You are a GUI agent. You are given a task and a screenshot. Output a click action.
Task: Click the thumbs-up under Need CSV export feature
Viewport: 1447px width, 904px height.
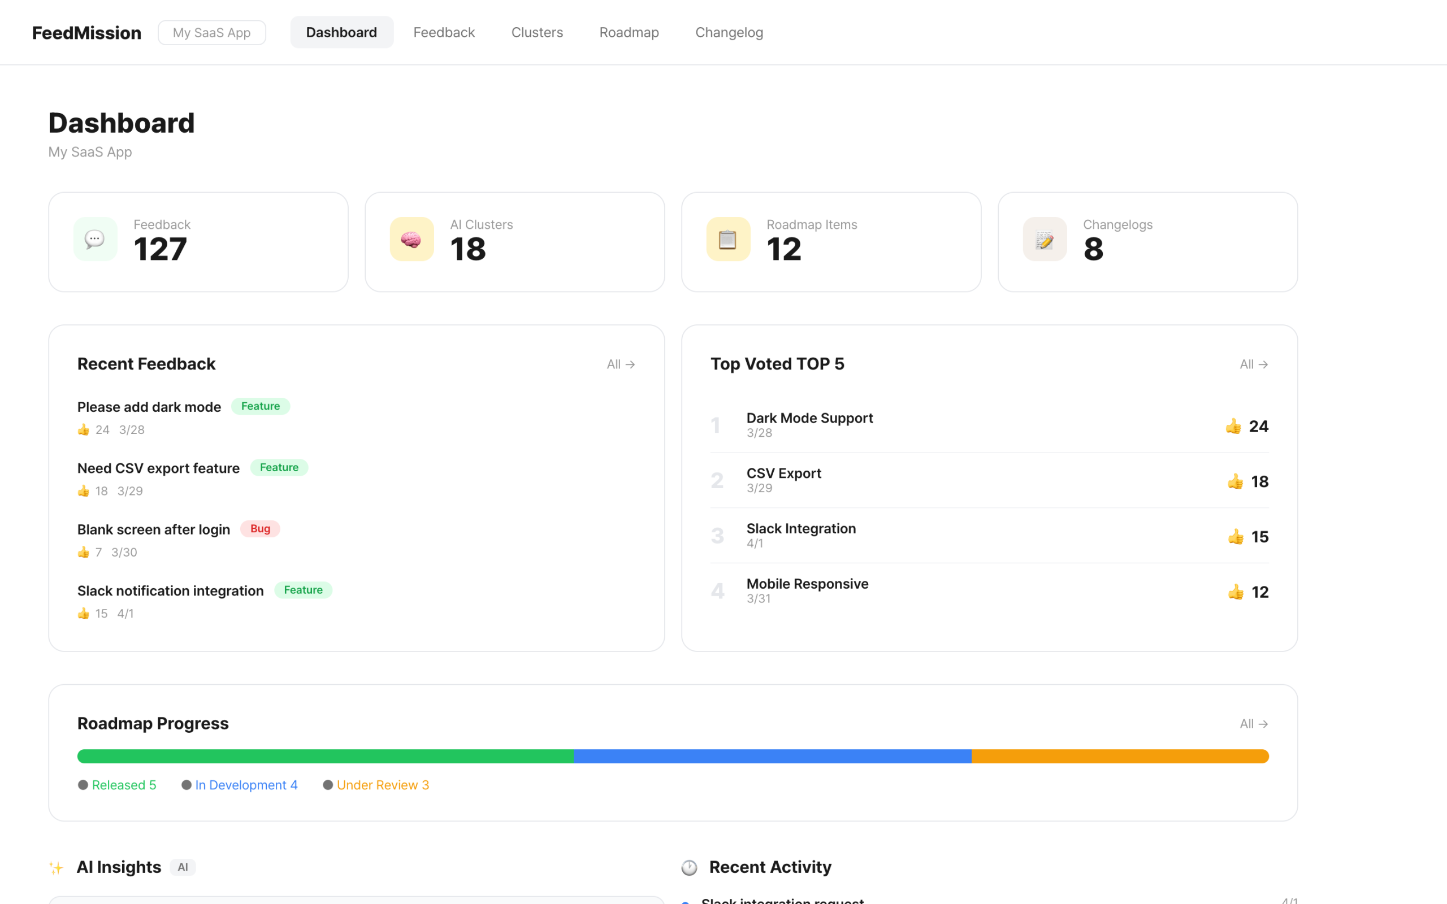pos(83,490)
